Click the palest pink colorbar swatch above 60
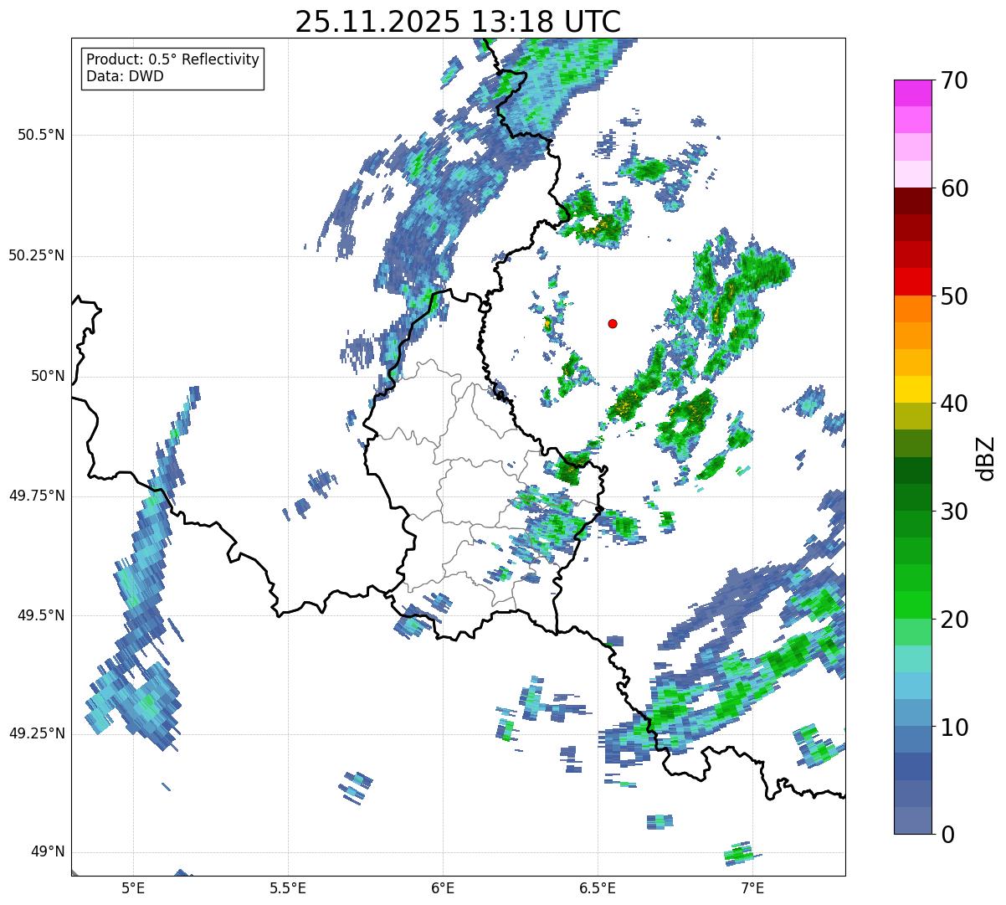This screenshot has width=1006, height=905. (x=912, y=174)
